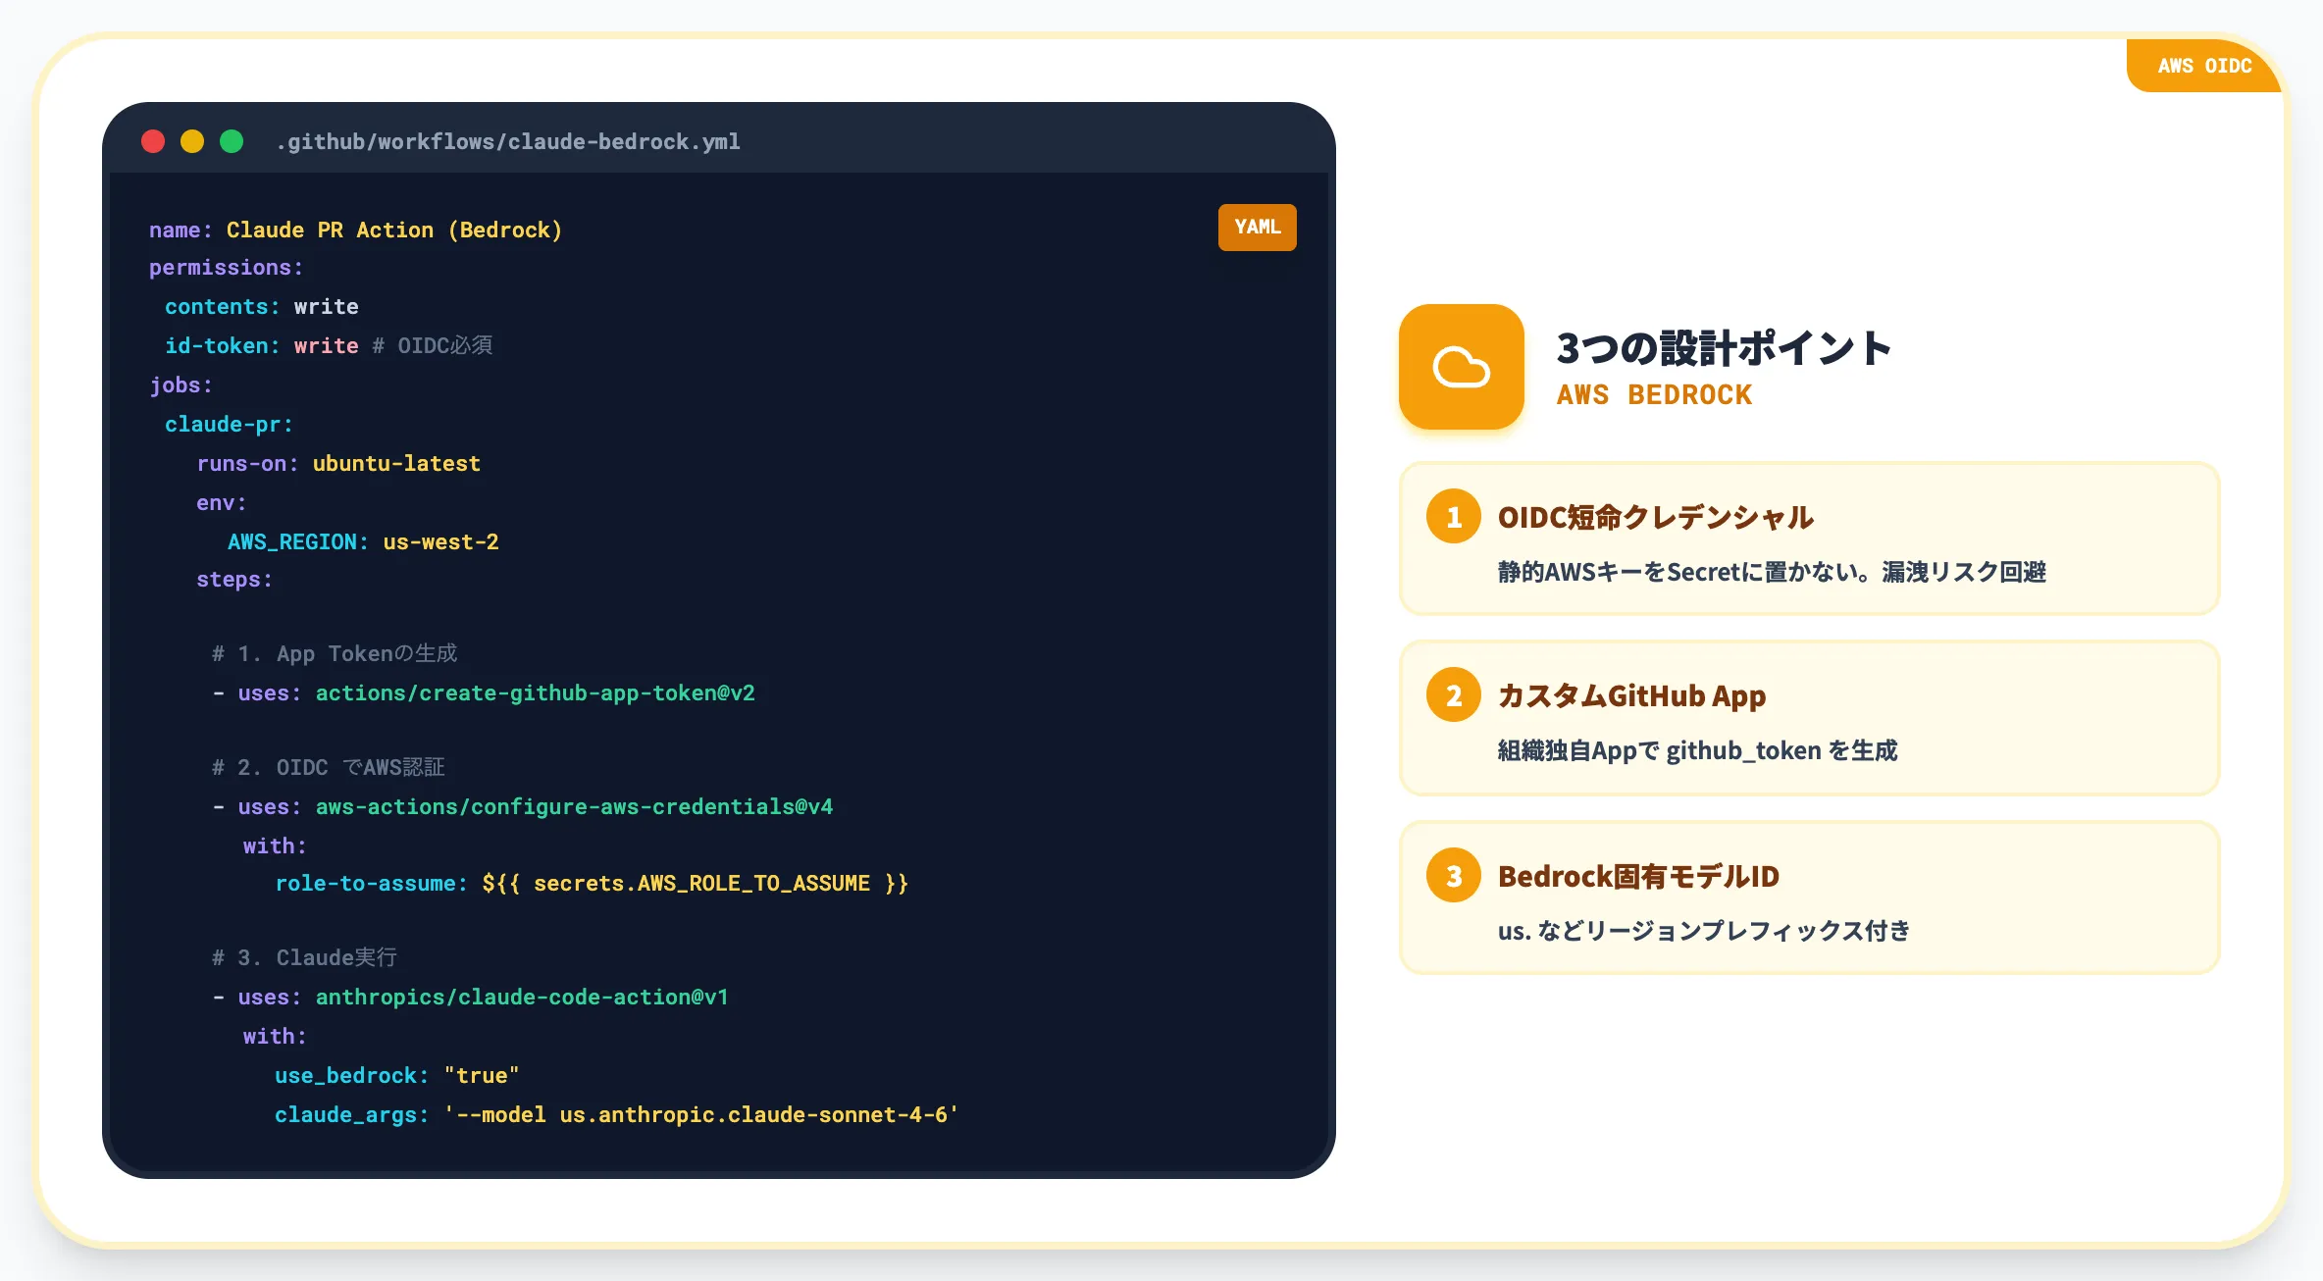Viewport: 2323px width, 1281px height.
Task: Click anthropics/claude-code-action@v1 value
Action: [x=522, y=997]
